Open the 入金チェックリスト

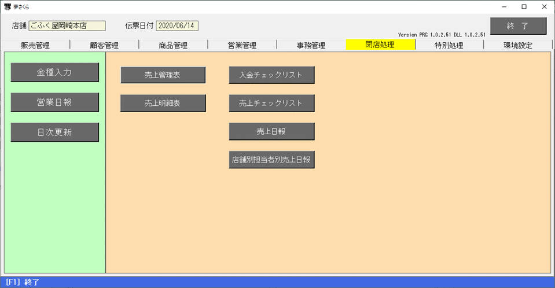271,75
